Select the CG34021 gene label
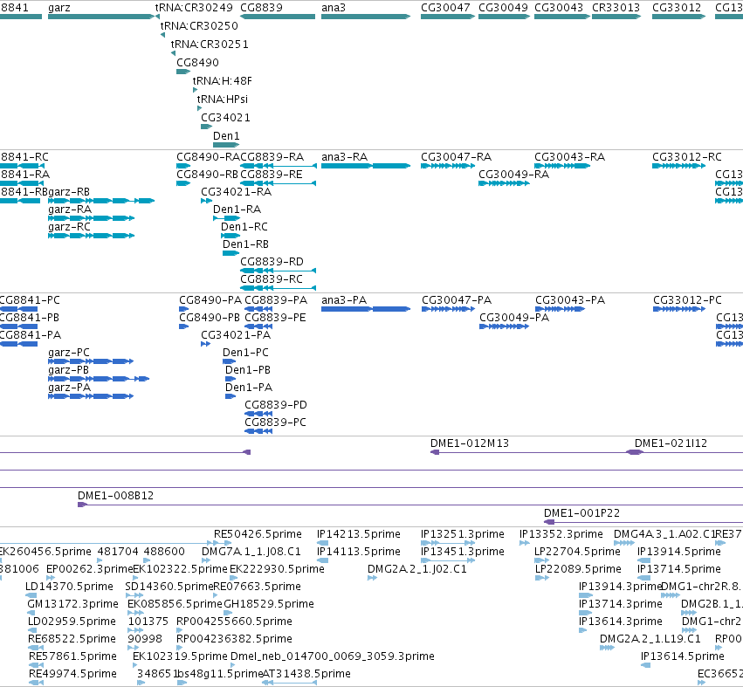 tap(225, 118)
